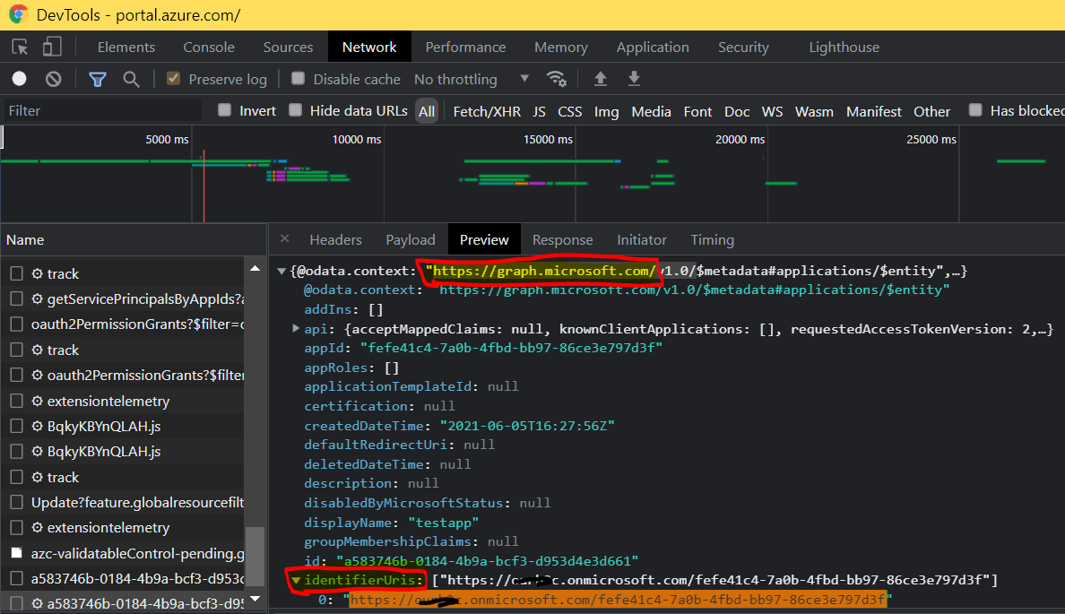Select the All request type filter
Image resolution: width=1065 pixels, height=614 pixels.
click(x=427, y=111)
